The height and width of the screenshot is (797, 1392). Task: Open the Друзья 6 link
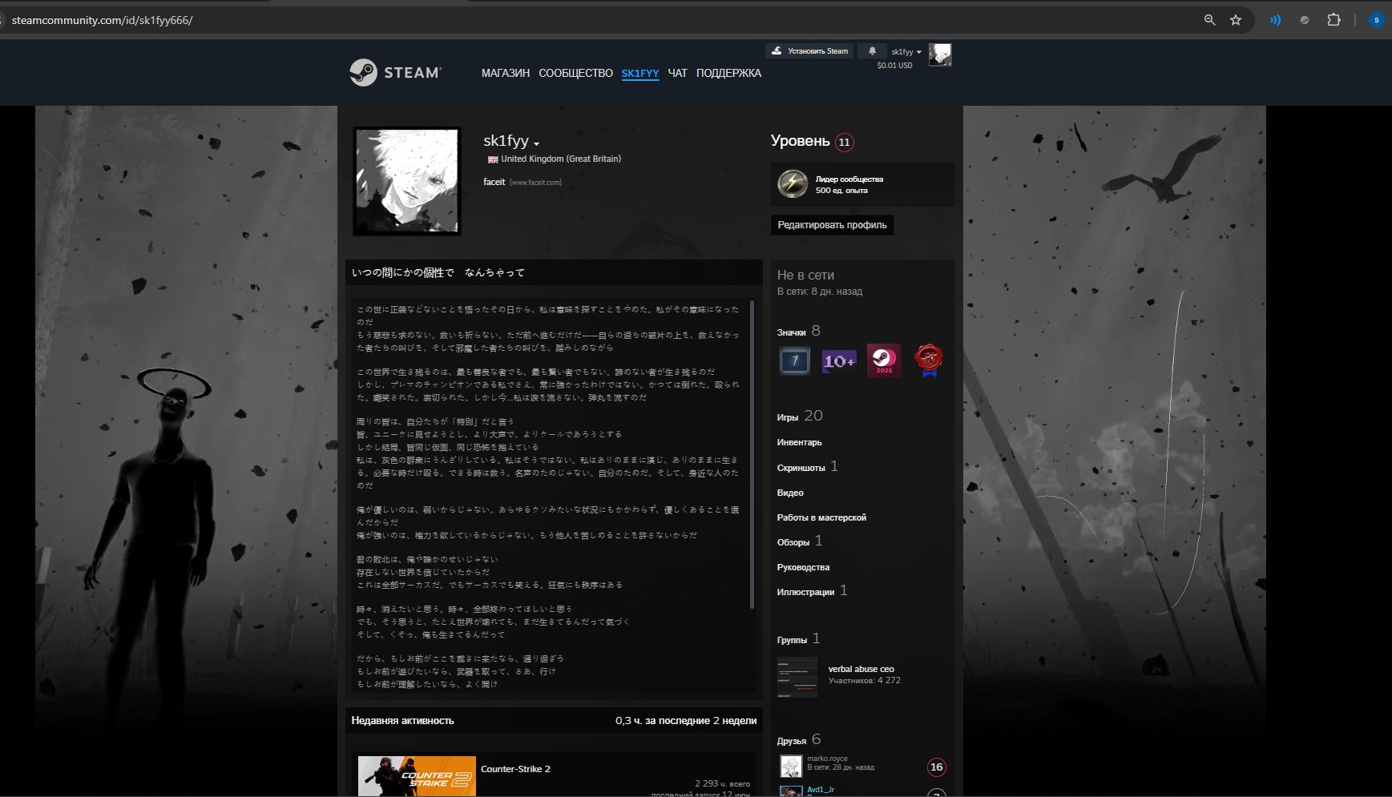click(798, 740)
